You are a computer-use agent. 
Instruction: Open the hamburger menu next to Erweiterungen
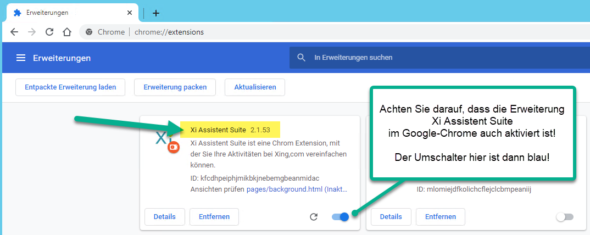(21, 58)
